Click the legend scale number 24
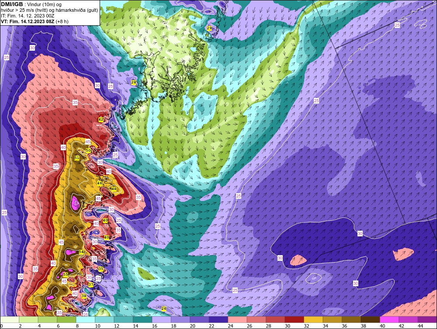437x329 pixels. click(x=230, y=326)
